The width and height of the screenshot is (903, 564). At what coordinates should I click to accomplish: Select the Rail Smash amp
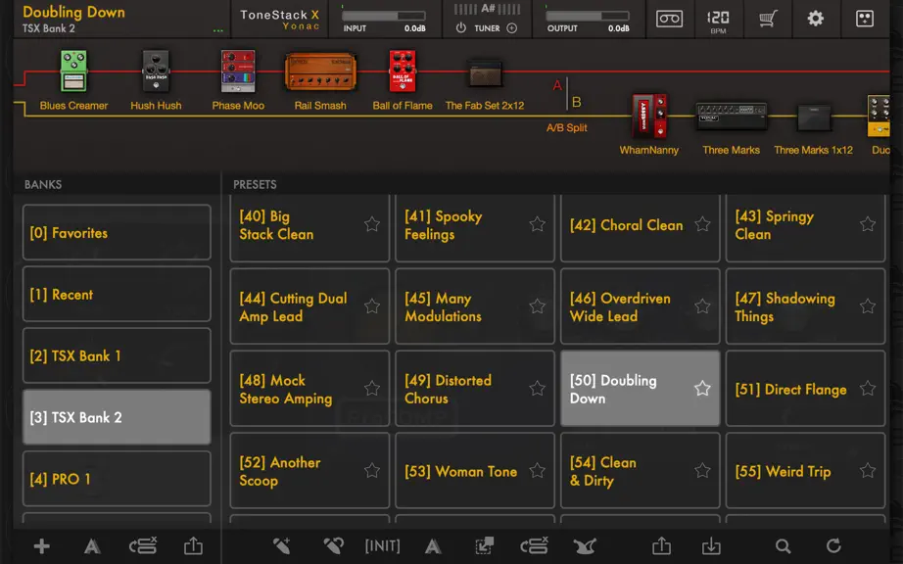pyautogui.click(x=320, y=71)
